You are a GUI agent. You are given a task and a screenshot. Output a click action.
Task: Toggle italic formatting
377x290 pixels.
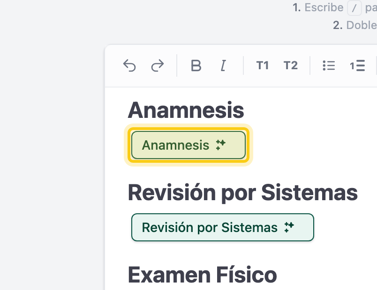(223, 65)
